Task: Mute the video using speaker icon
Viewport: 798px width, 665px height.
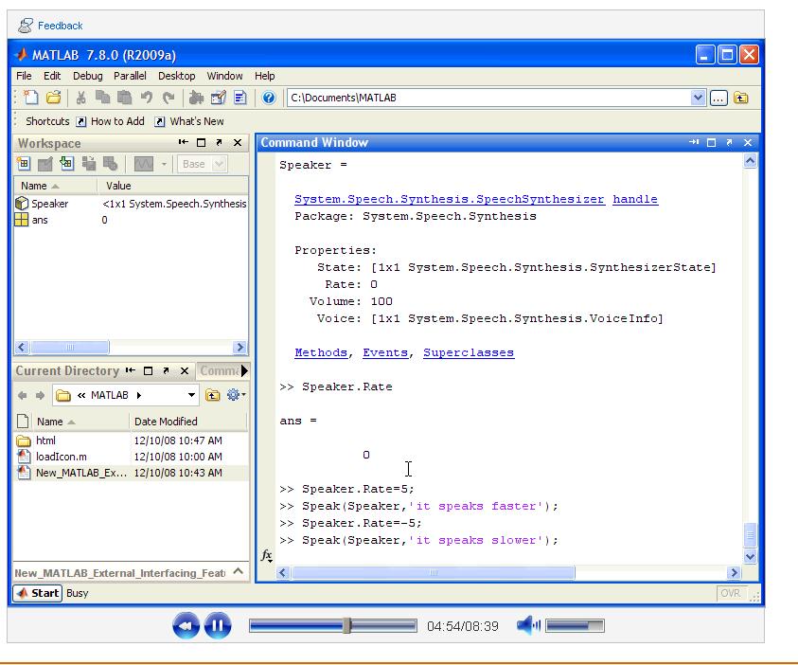Action: pos(528,625)
